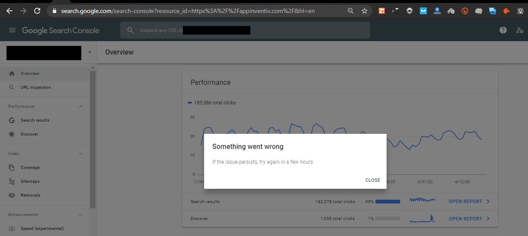Click the Google Search Console logo
Viewport: 528px width, 236px height.
pos(61,30)
